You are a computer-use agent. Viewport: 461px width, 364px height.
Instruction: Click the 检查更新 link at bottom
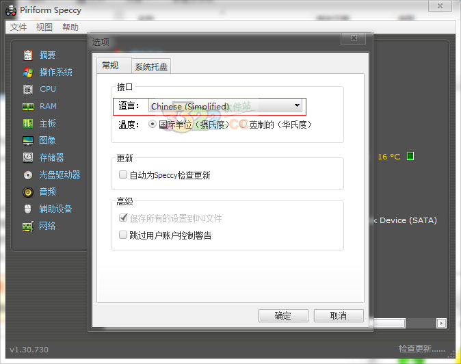[x=421, y=349]
